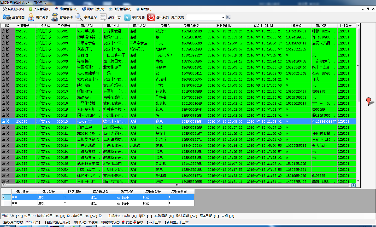The height and width of the screenshot is (227, 376).
Task: Select user row 000023 金昌天地通
Action: pyautogui.click(x=178, y=145)
